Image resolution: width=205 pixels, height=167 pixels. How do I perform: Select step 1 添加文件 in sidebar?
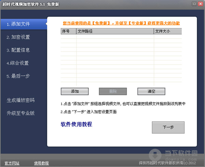pyautogui.click(x=24, y=24)
